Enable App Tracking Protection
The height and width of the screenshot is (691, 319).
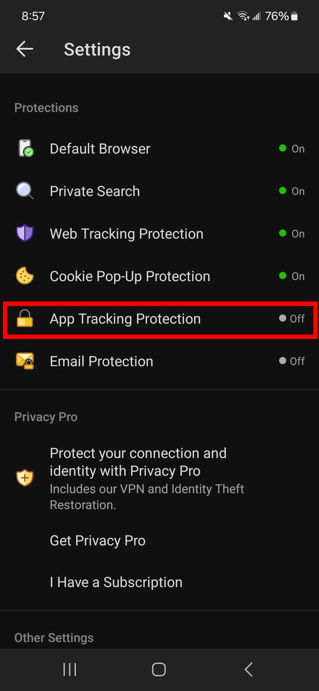click(159, 319)
